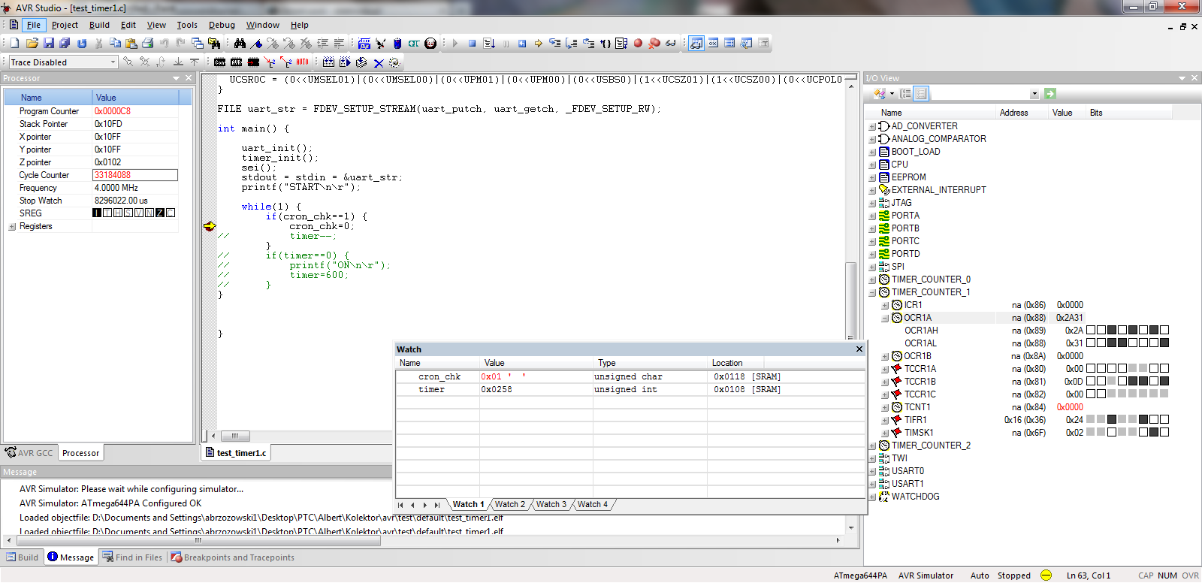Expand the Registers node in Processor panel
Image resolution: width=1202 pixels, height=583 pixels.
[12, 226]
